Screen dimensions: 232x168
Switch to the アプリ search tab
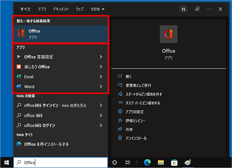42,9
